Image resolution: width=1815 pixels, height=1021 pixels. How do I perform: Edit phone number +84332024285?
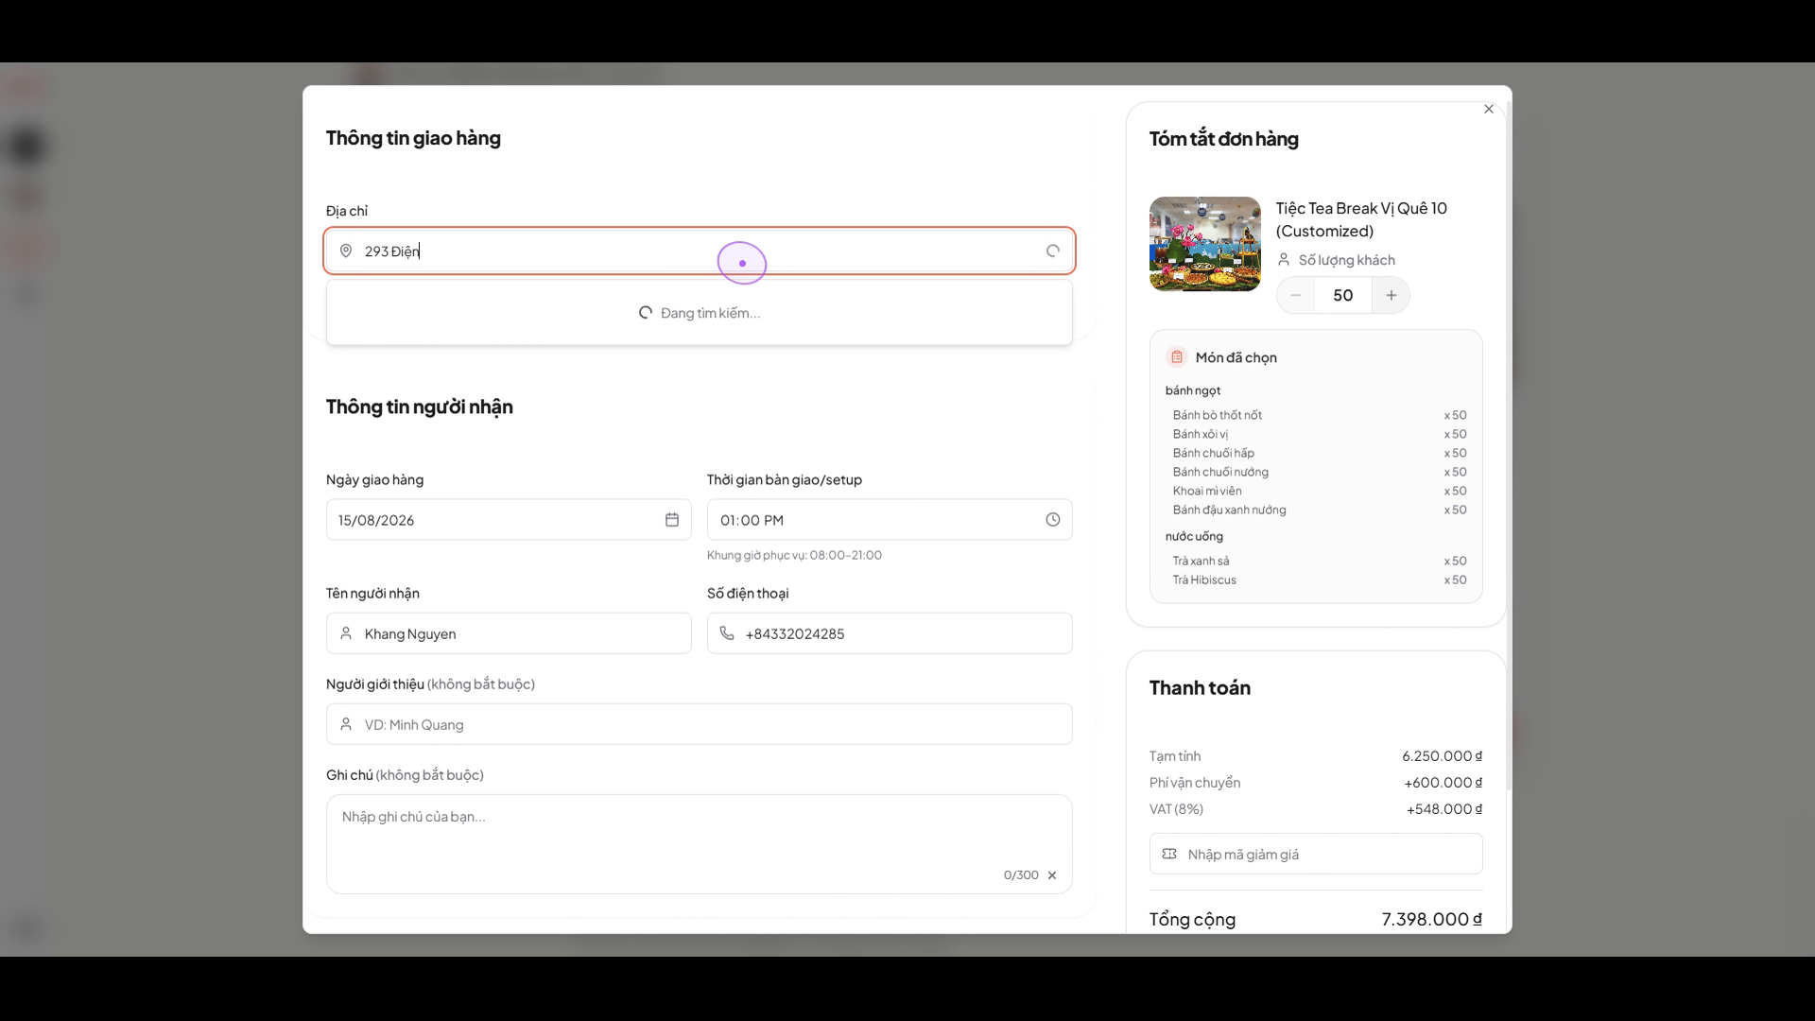pyautogui.click(x=890, y=633)
